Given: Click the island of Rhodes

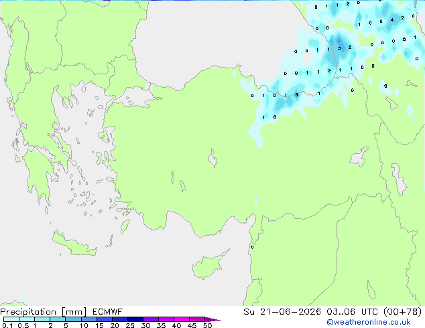Looking at the screenshot, I should tap(125, 226).
